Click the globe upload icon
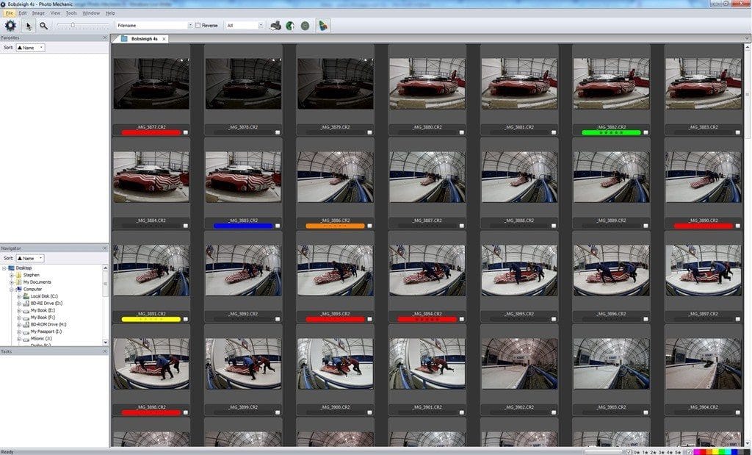 point(289,25)
